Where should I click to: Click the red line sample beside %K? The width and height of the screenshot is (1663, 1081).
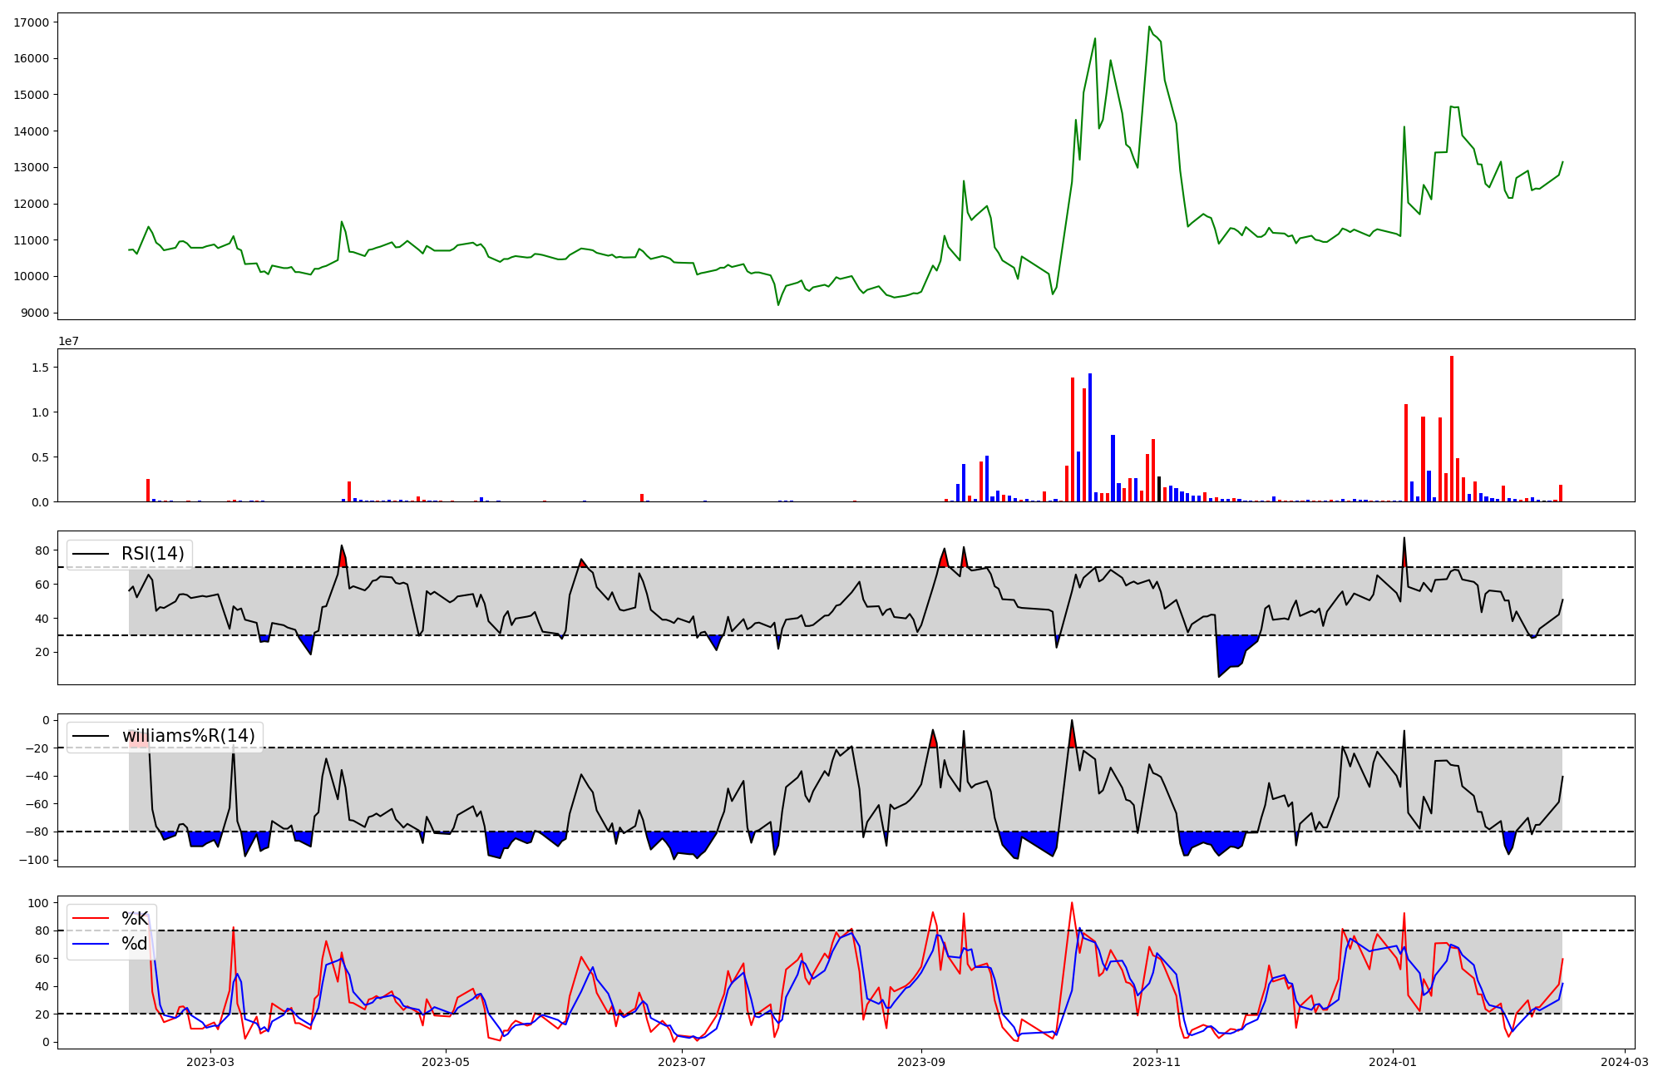click(91, 919)
